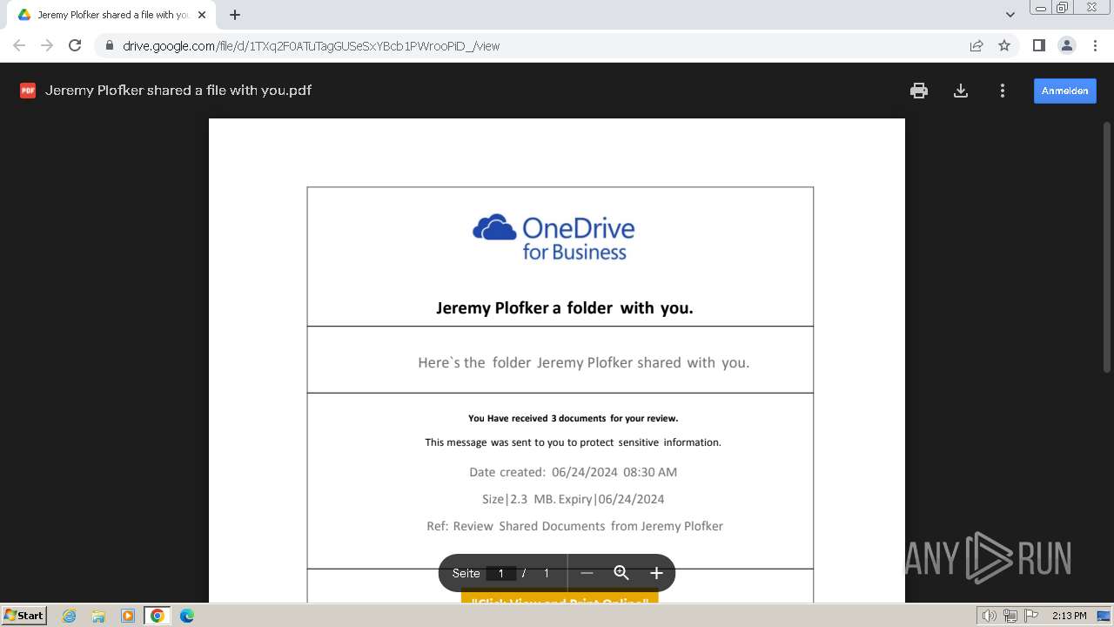Open Chrome's customize and control menu

[x=1095, y=45]
